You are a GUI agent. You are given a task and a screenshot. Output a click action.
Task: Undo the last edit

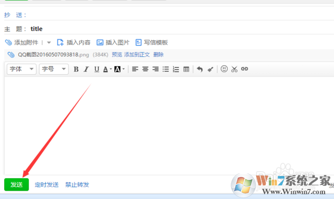tap(199, 69)
